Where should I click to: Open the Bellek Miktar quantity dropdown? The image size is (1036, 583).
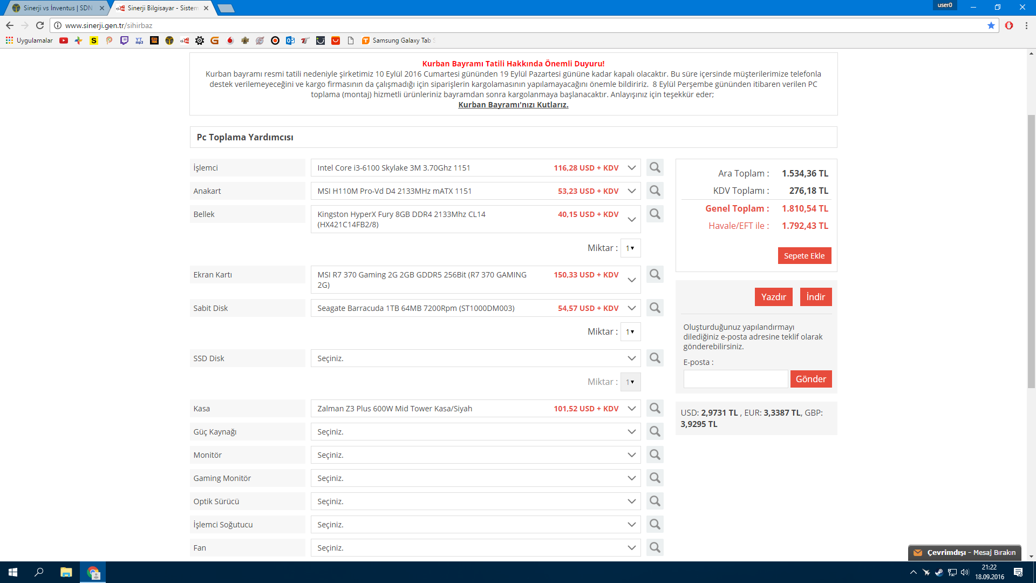point(630,248)
